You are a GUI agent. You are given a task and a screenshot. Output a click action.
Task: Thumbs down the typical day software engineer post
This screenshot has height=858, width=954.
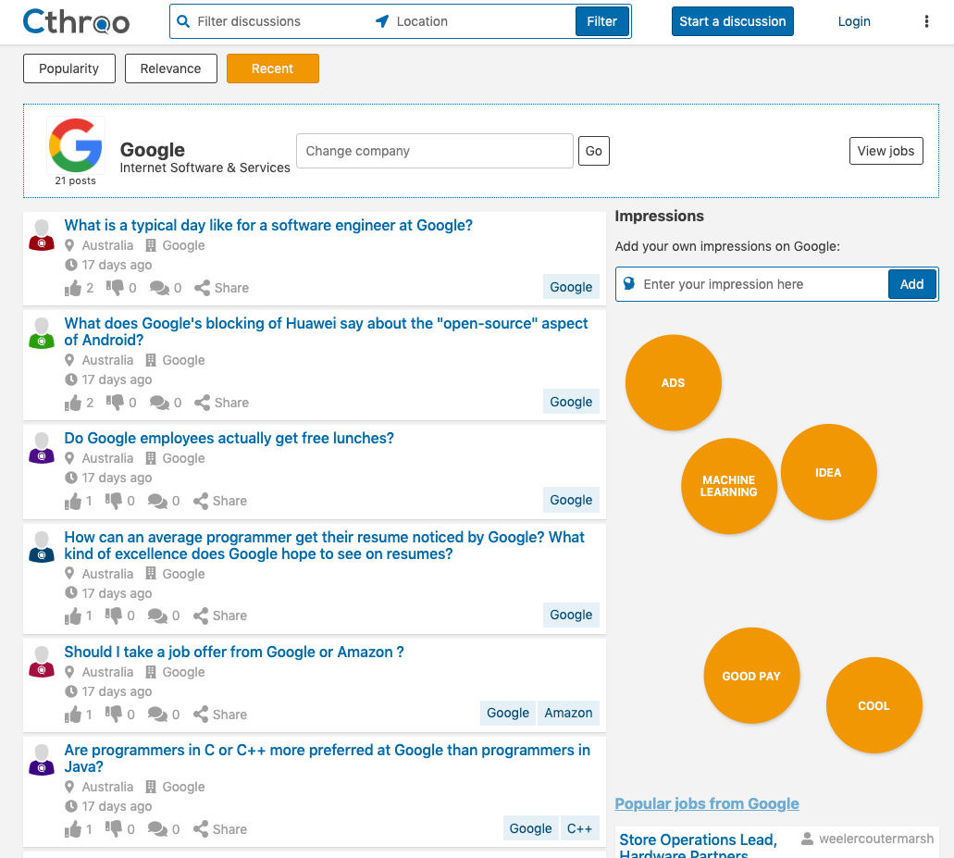[115, 288]
